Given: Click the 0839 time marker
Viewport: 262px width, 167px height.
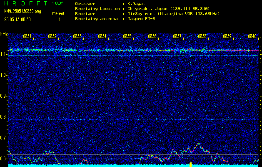Looking at the screenshot, I should (227, 36).
